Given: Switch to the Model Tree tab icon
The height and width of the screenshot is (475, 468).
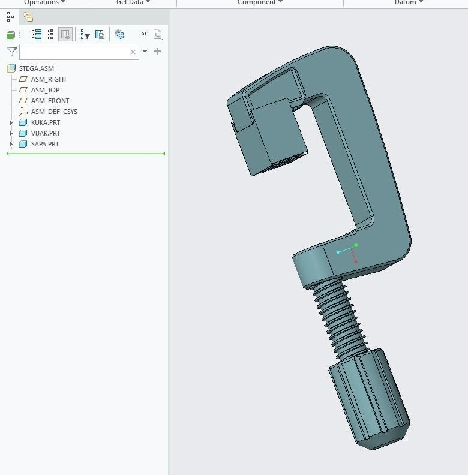Looking at the screenshot, I should coord(10,17).
